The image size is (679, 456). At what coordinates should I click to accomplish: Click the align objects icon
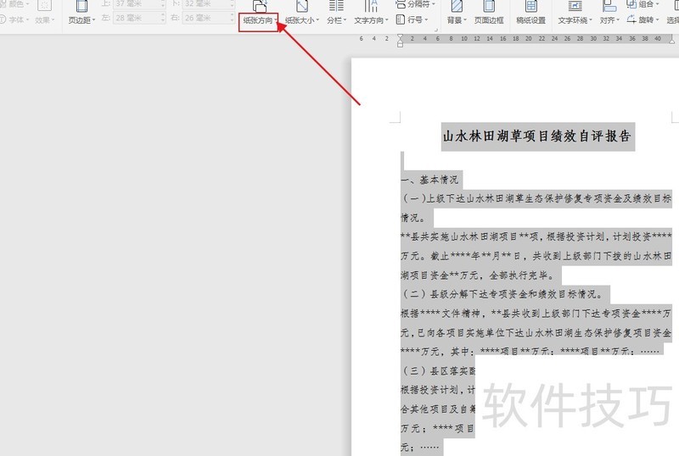click(609, 6)
